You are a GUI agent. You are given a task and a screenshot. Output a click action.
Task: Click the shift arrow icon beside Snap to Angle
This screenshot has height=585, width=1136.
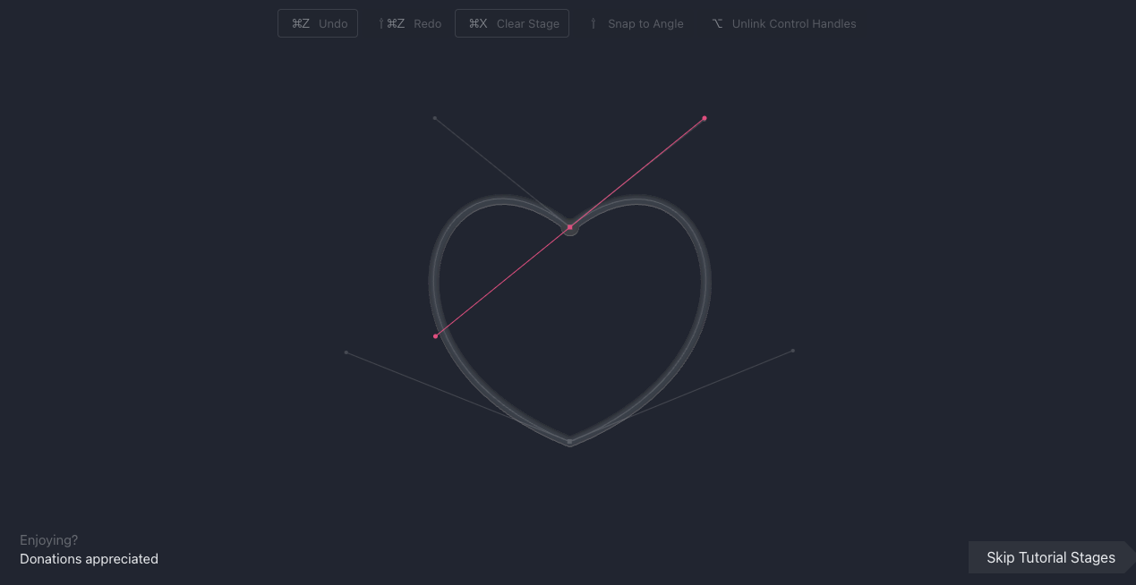tap(594, 24)
